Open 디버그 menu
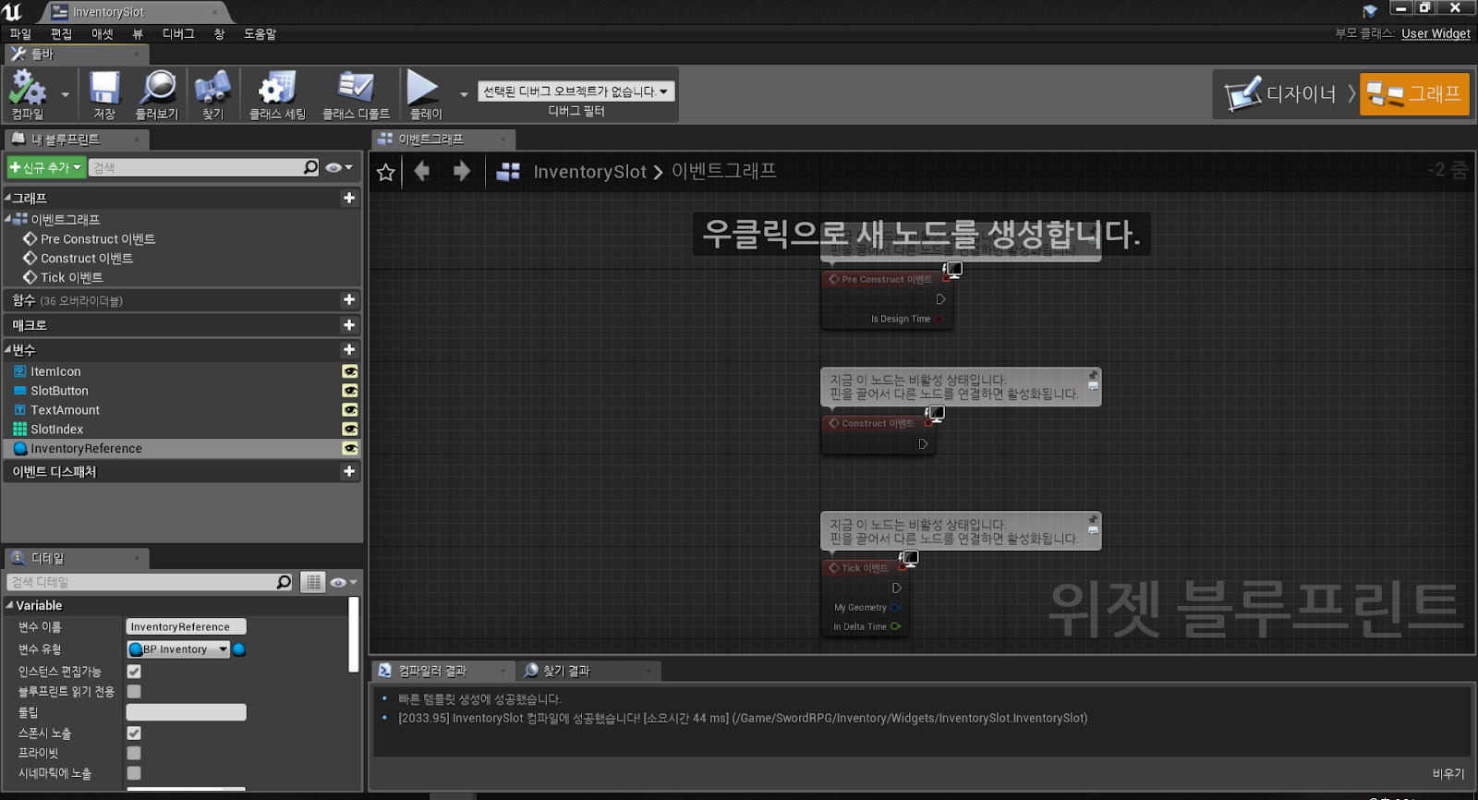The height and width of the screenshot is (800, 1478). click(178, 34)
